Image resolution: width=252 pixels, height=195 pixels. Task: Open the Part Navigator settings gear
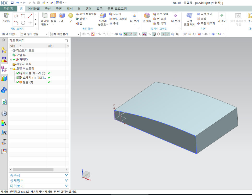[x=4, y=40]
